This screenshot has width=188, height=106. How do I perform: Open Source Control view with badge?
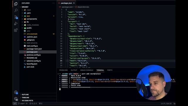pyautogui.click(x=16, y=17)
